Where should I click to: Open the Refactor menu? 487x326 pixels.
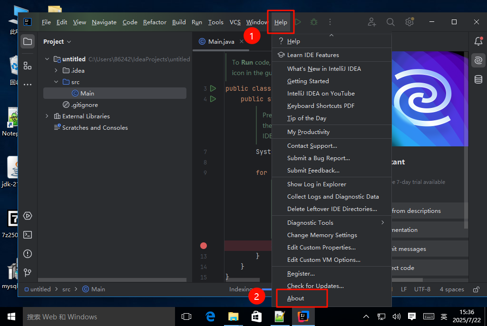pyautogui.click(x=155, y=22)
